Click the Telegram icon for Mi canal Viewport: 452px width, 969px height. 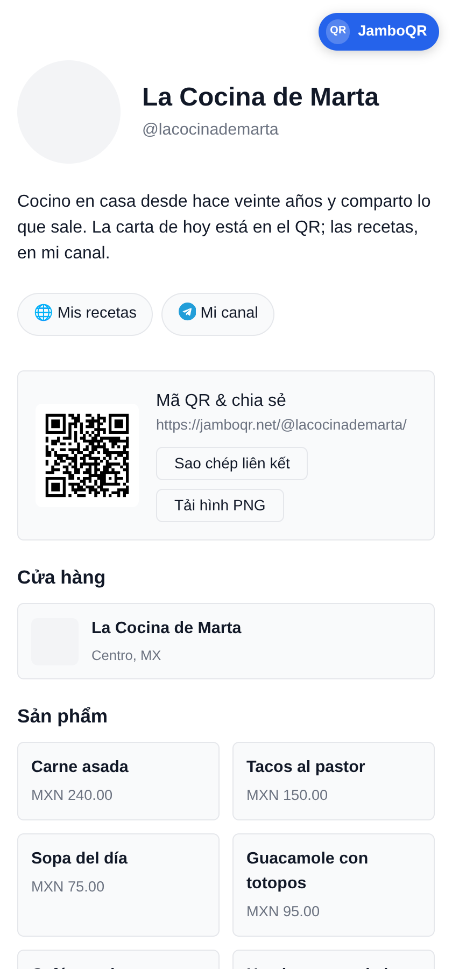pyautogui.click(x=187, y=312)
